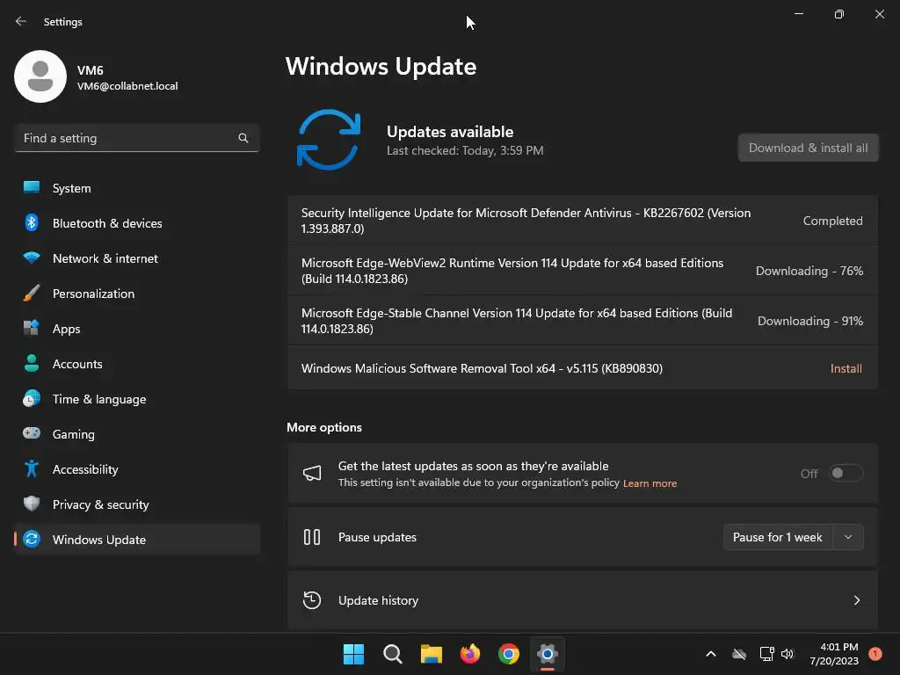The image size is (900, 675).
Task: Click the volume speaker tray icon
Action: (x=787, y=654)
